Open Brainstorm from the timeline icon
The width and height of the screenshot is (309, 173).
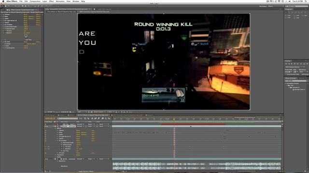(x=103, y=119)
